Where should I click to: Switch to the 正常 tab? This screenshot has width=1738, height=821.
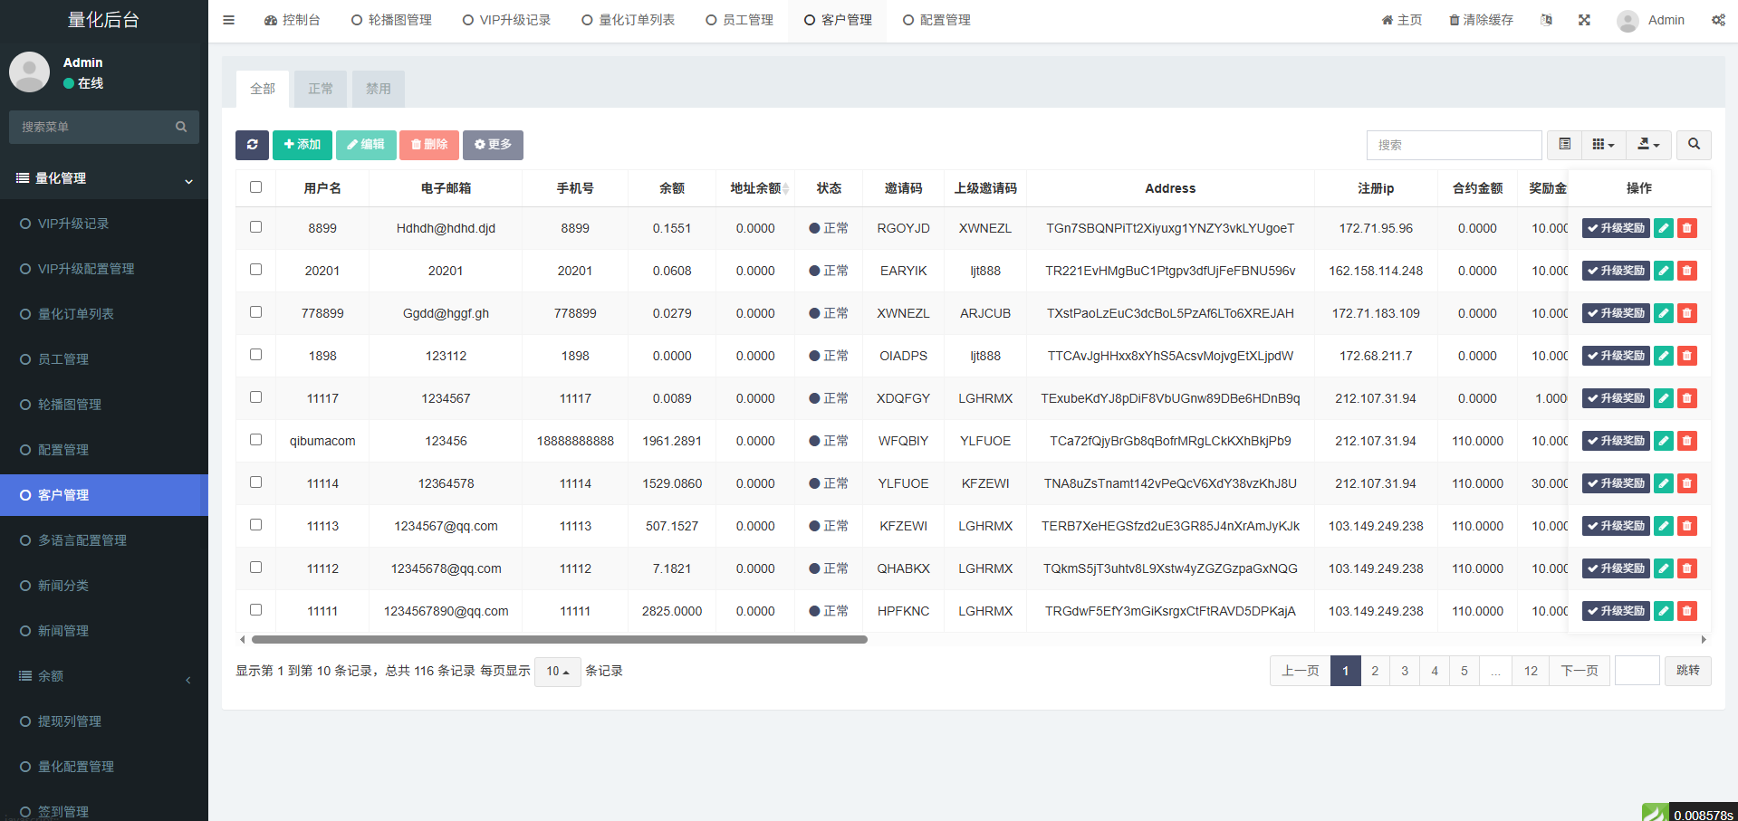coord(321,89)
